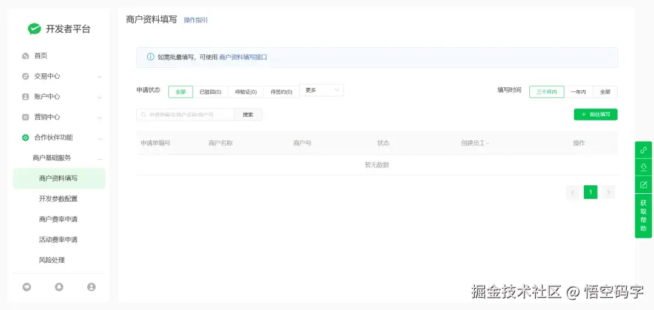Open the 活动费率申请 menu item
This screenshot has width=654, height=310.
pyautogui.click(x=59, y=240)
